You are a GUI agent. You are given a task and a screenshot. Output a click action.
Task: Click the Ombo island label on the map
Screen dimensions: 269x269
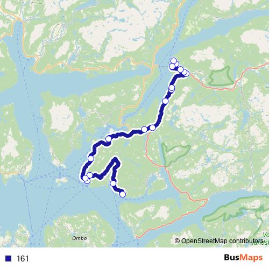coord(80,238)
